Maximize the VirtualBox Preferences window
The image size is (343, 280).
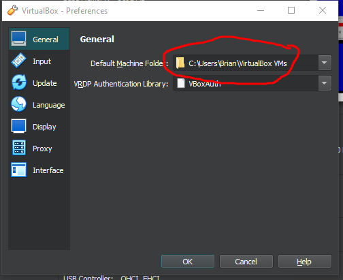[x=291, y=10]
